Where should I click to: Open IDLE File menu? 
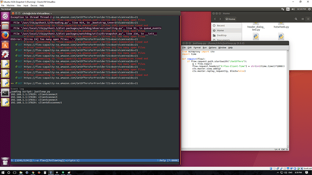coord(184,48)
